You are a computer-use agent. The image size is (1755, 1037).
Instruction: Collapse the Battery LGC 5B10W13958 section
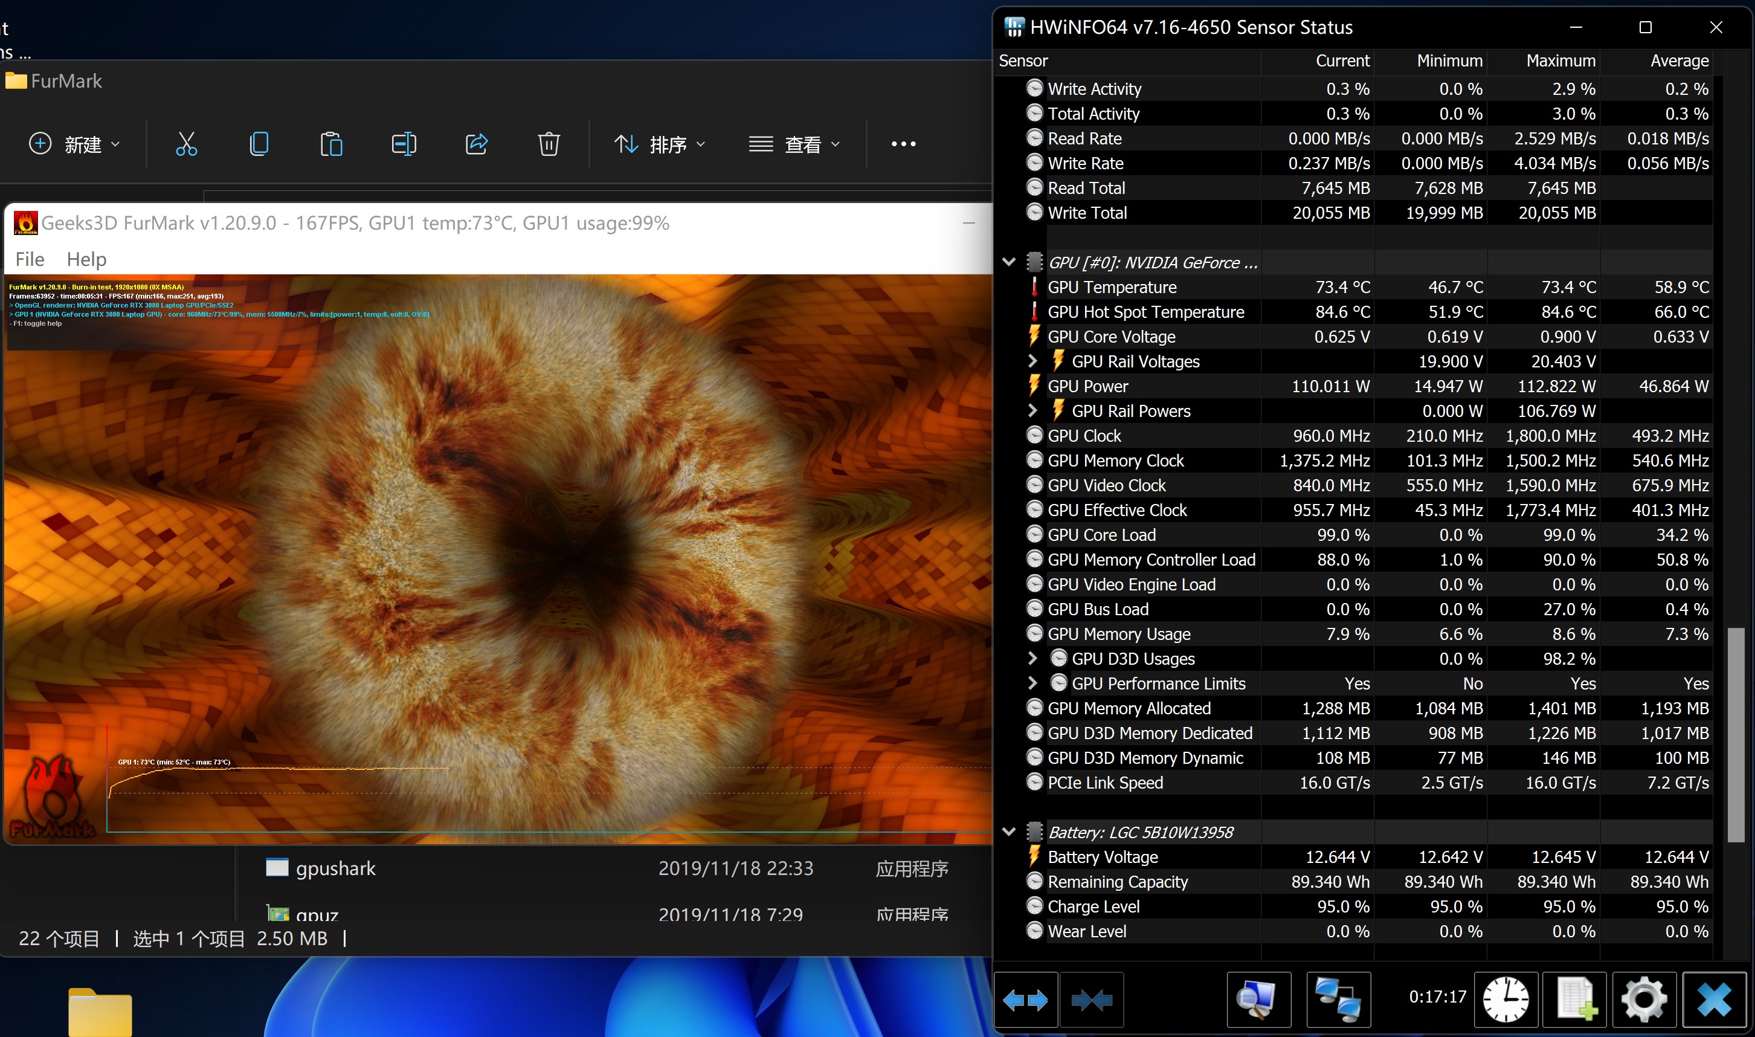(1008, 832)
